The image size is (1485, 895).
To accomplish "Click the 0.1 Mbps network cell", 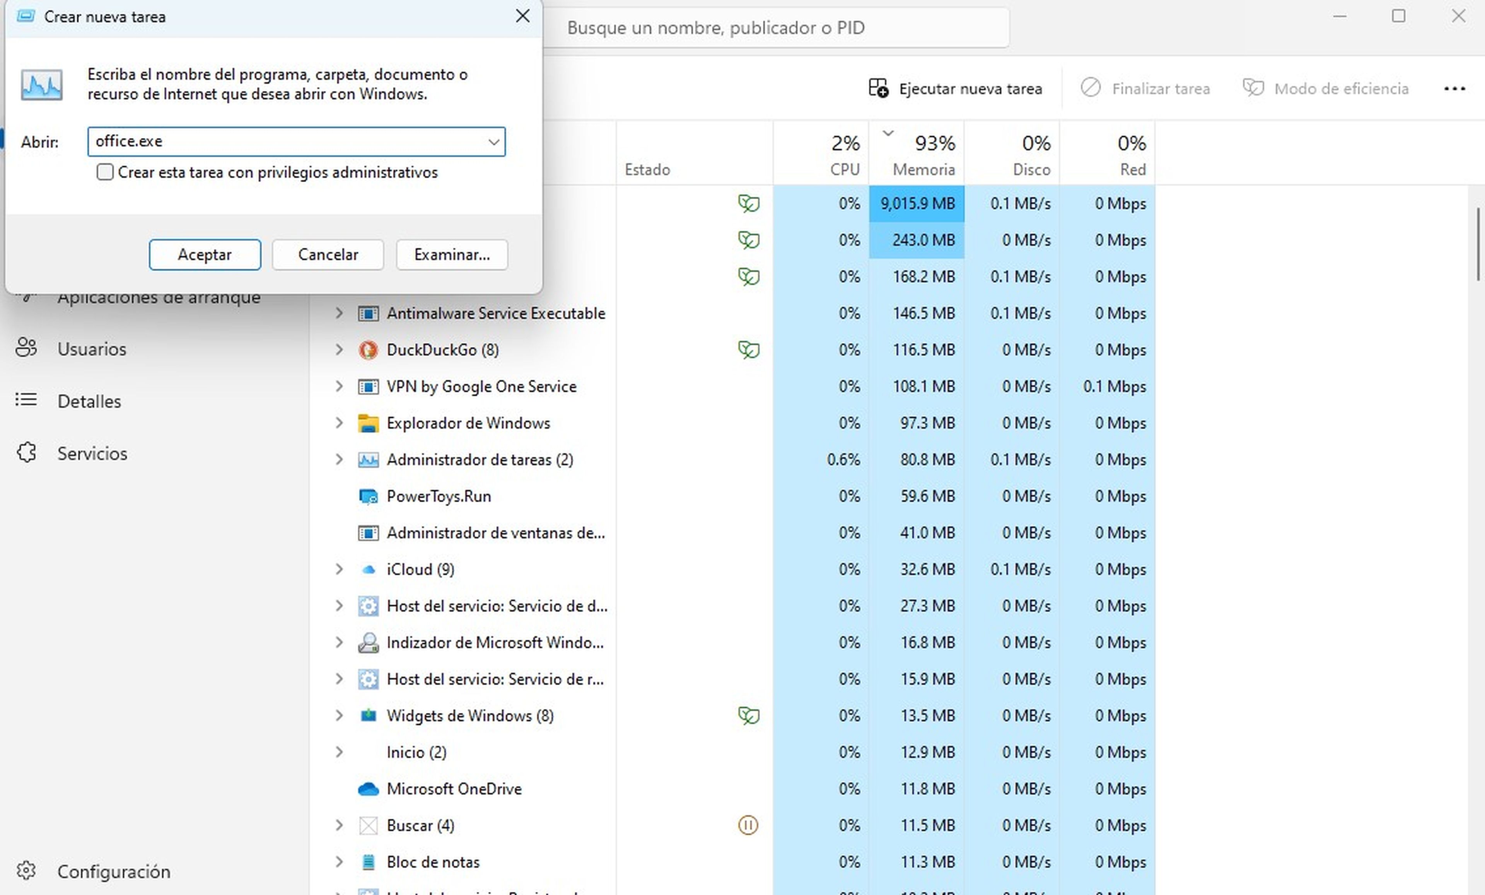I will (1108, 386).
